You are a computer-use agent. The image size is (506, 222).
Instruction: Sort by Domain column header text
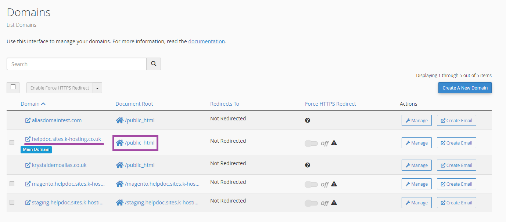30,104
